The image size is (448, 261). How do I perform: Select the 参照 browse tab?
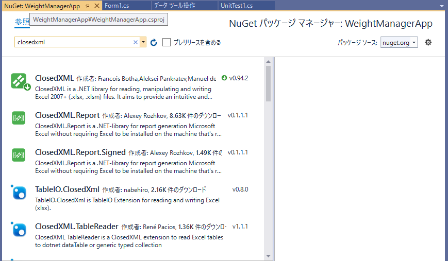tap(22, 22)
